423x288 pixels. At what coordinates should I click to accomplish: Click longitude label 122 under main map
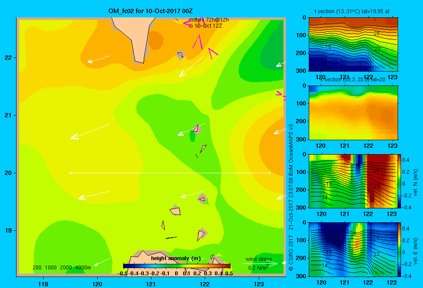(x=205, y=284)
